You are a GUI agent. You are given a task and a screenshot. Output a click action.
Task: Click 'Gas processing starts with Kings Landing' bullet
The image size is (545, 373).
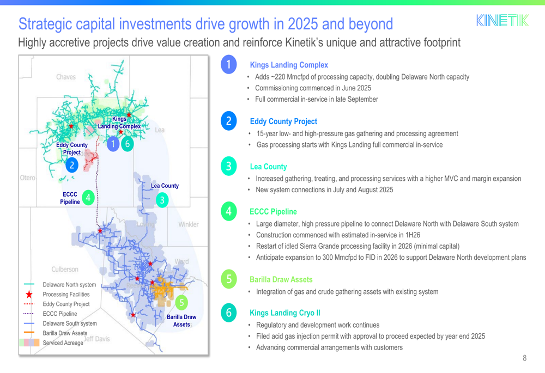[350, 144]
